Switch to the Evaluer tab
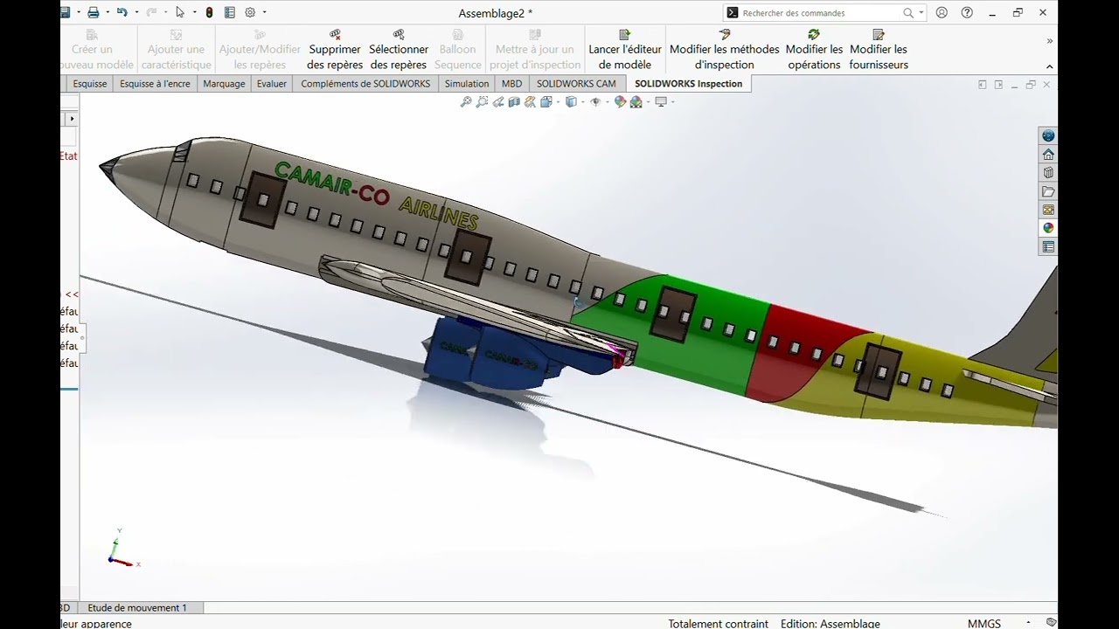Viewport: 1119px width, 629px height. 272,84
